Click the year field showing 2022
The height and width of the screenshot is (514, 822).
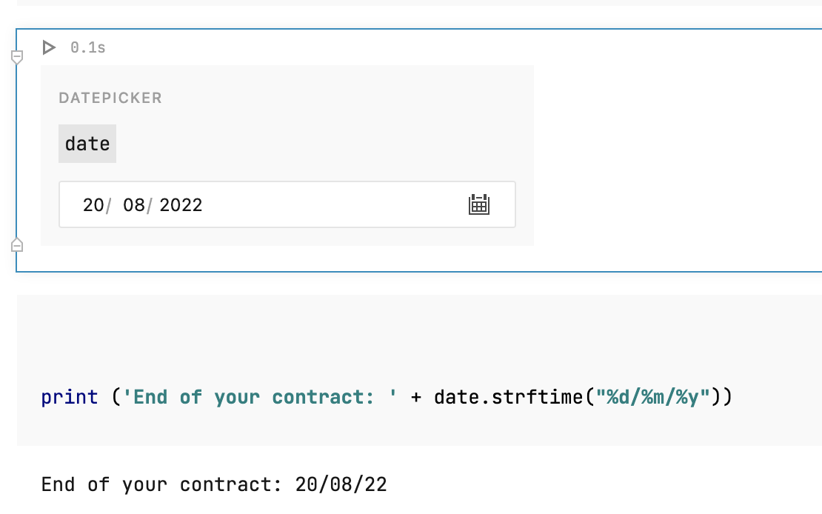[x=181, y=204]
